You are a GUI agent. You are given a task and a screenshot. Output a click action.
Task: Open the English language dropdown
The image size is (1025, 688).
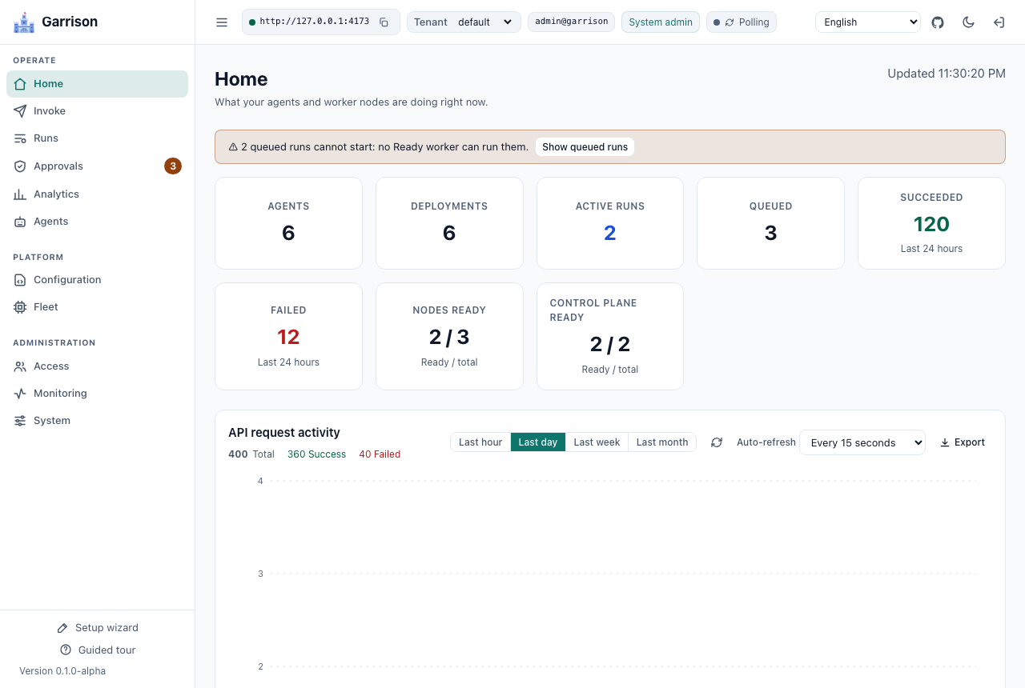click(x=868, y=22)
